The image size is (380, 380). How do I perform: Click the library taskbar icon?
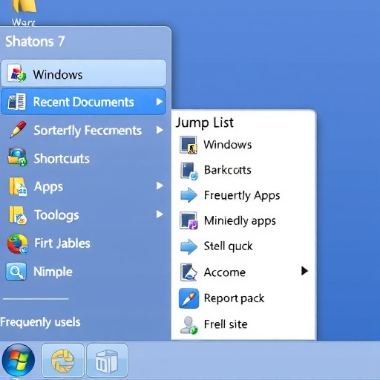[x=107, y=361]
